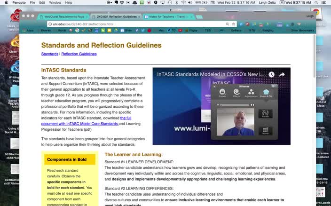
Task: Click the Leigh Zeitz user name
Action: click(x=267, y=2)
